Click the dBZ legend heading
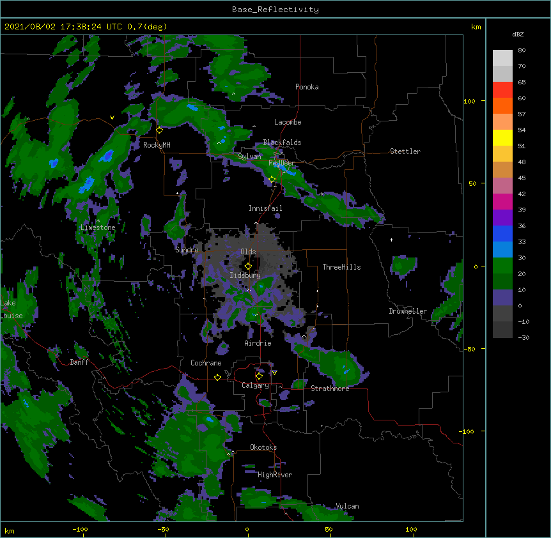The height and width of the screenshot is (538, 551). click(x=518, y=34)
